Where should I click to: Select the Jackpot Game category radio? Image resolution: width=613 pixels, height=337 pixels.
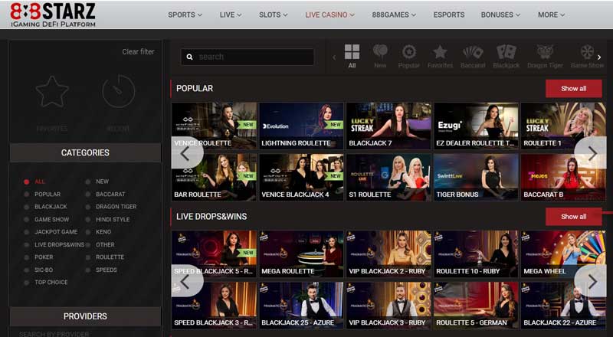(x=27, y=232)
